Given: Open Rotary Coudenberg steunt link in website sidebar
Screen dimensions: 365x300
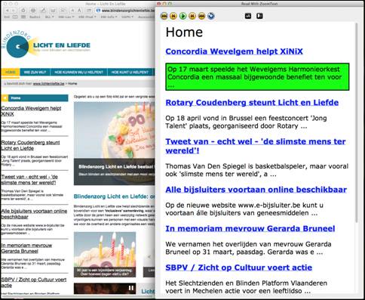Looking at the screenshot, I should click(x=30, y=145).
